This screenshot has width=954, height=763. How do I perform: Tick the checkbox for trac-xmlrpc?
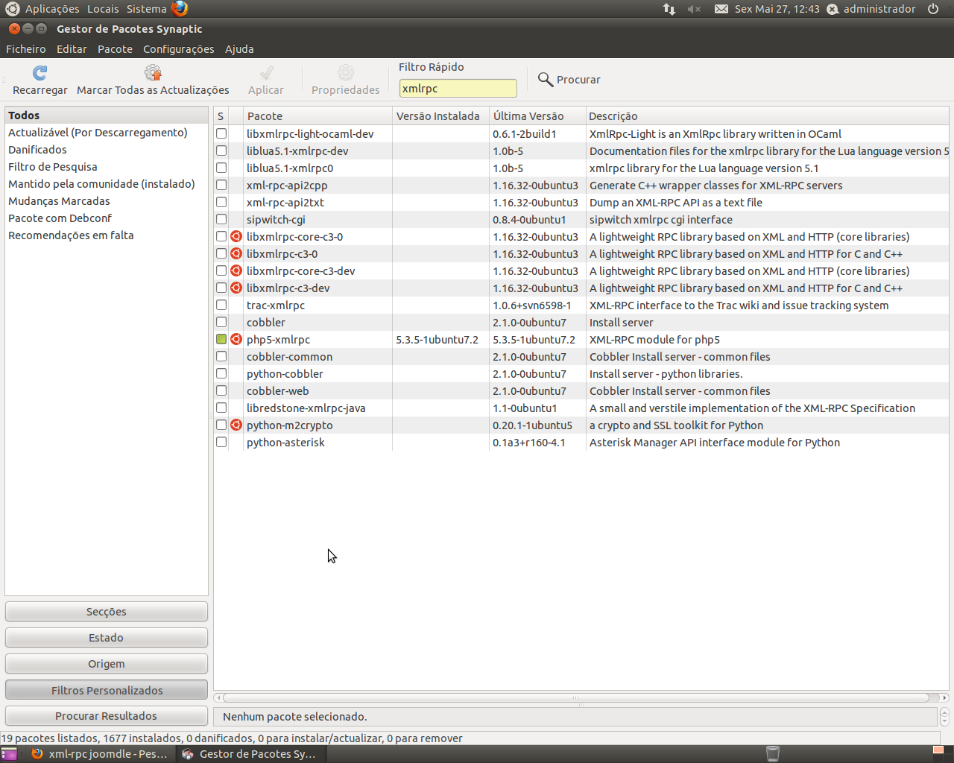click(x=221, y=305)
